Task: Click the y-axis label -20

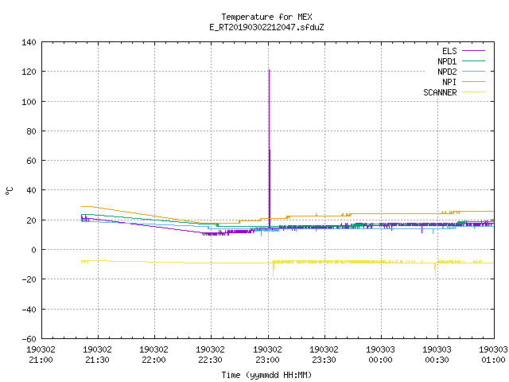Action: point(29,279)
